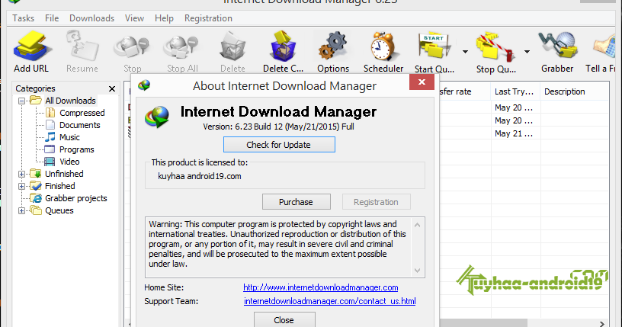Close the About dialog with the red X
This screenshot has width=622, height=327.
point(422,82)
